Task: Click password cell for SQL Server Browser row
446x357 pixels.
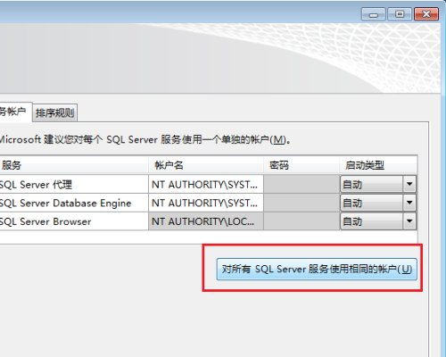Action: [x=301, y=221]
